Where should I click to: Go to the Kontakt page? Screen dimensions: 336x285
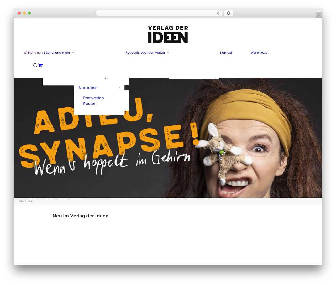[x=226, y=53]
